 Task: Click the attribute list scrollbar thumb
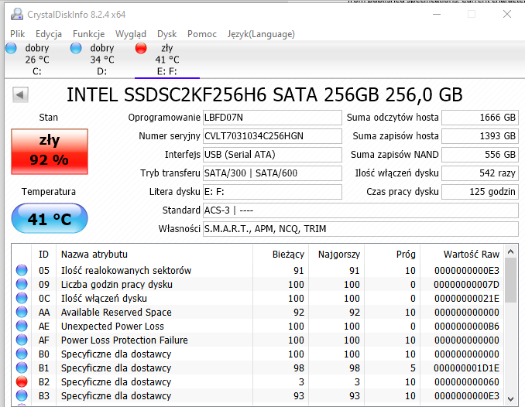(510, 280)
